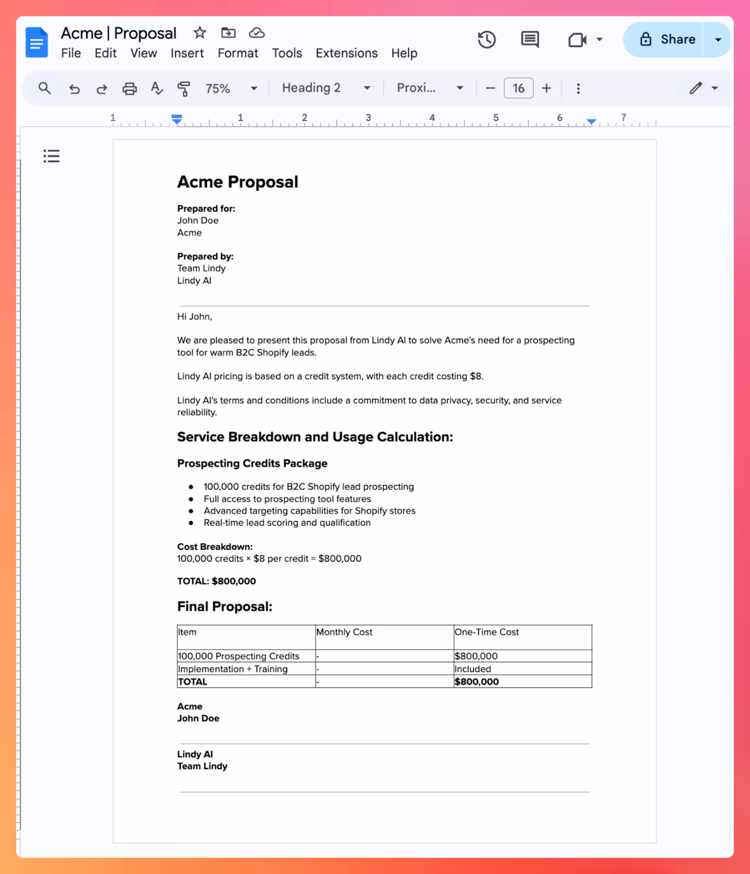
Task: Expand the video meeting options arrow
Action: [x=599, y=39]
